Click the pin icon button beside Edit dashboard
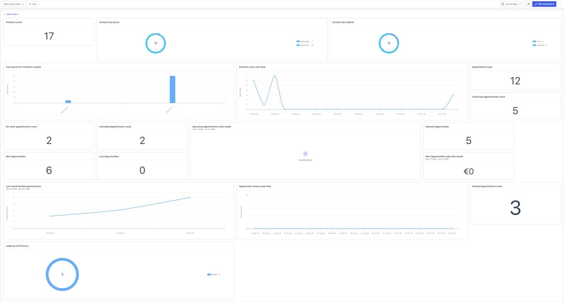 click(x=528, y=4)
